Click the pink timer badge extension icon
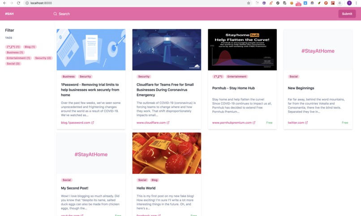This screenshot has height=216, width=361. [x=298, y=3]
